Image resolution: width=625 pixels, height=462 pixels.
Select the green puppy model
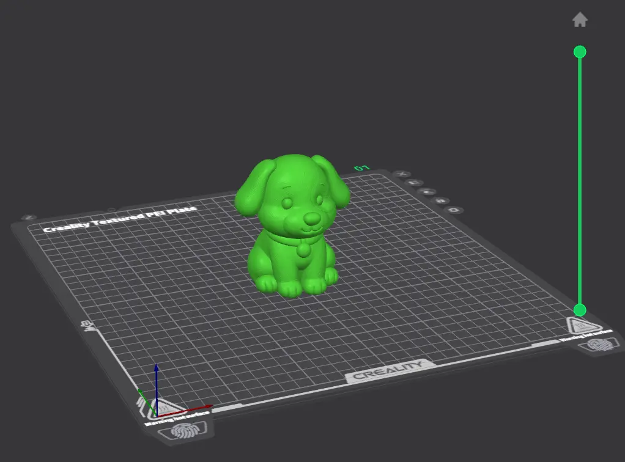(x=292, y=225)
